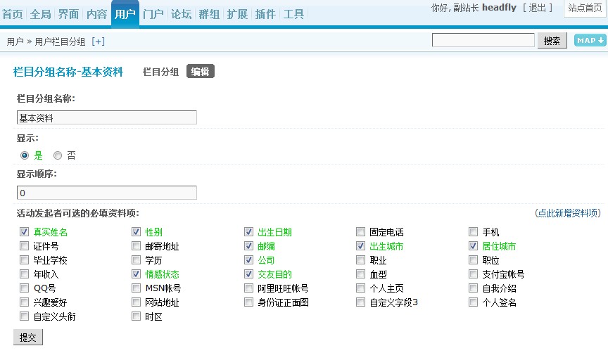Check the 网站地址 checkbox
The width and height of the screenshot is (608, 353).
[136, 302]
